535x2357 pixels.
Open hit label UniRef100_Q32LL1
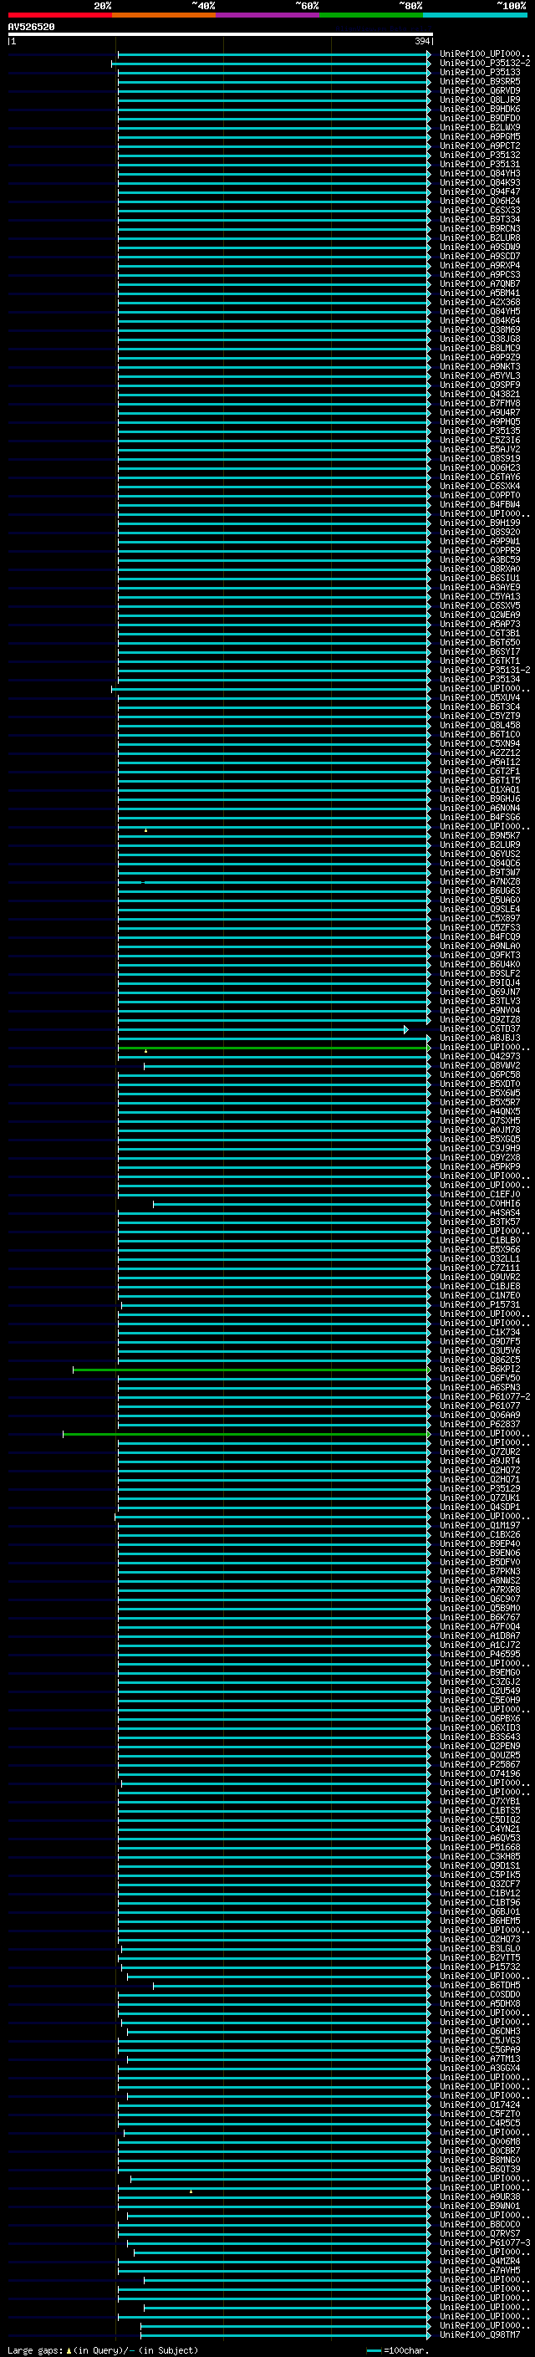click(x=480, y=1259)
